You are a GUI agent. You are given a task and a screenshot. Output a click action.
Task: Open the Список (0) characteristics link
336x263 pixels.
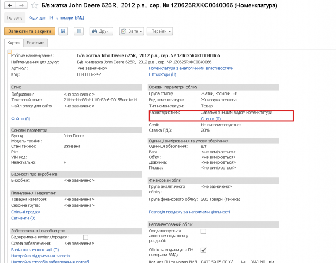(x=211, y=119)
